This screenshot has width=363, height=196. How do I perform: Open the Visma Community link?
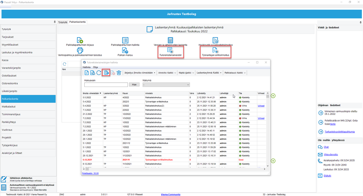tap(170, 194)
